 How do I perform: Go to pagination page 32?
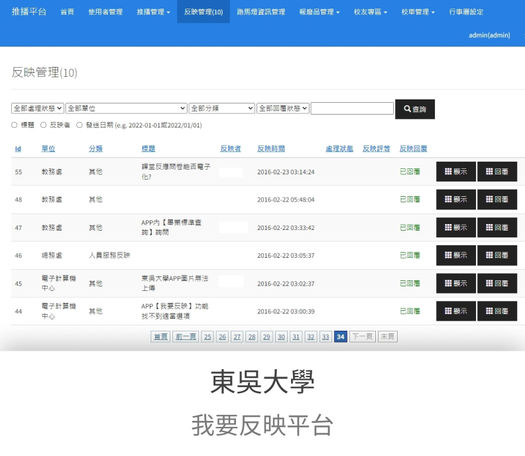[311, 337]
